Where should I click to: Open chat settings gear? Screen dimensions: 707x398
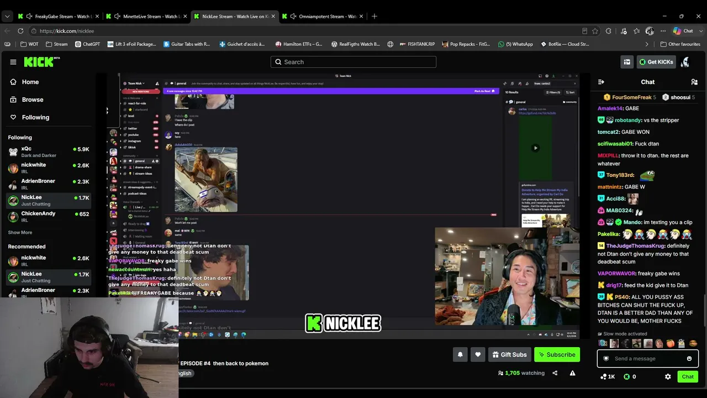tap(668, 377)
